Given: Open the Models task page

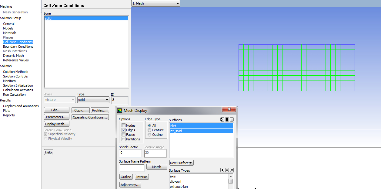Looking at the screenshot, I should (8, 28).
